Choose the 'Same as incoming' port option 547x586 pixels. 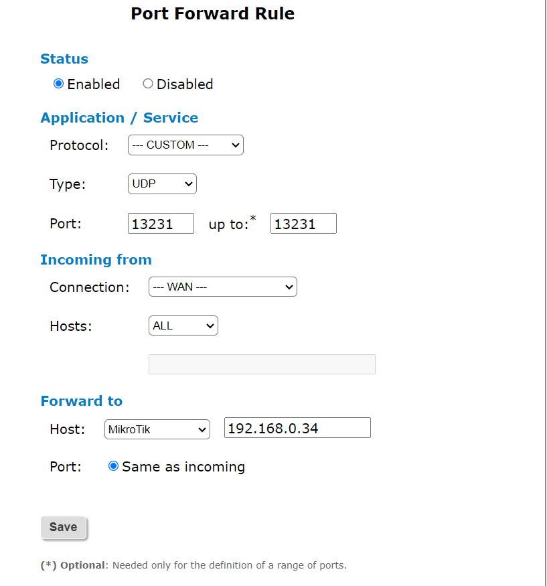[113, 466]
